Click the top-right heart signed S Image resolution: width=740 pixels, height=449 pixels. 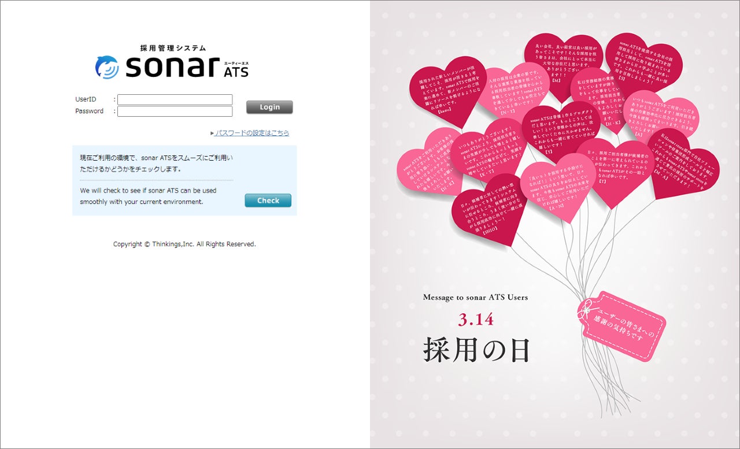643,65
